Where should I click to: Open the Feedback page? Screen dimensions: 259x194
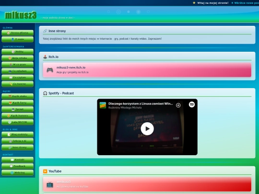tap(17, 166)
